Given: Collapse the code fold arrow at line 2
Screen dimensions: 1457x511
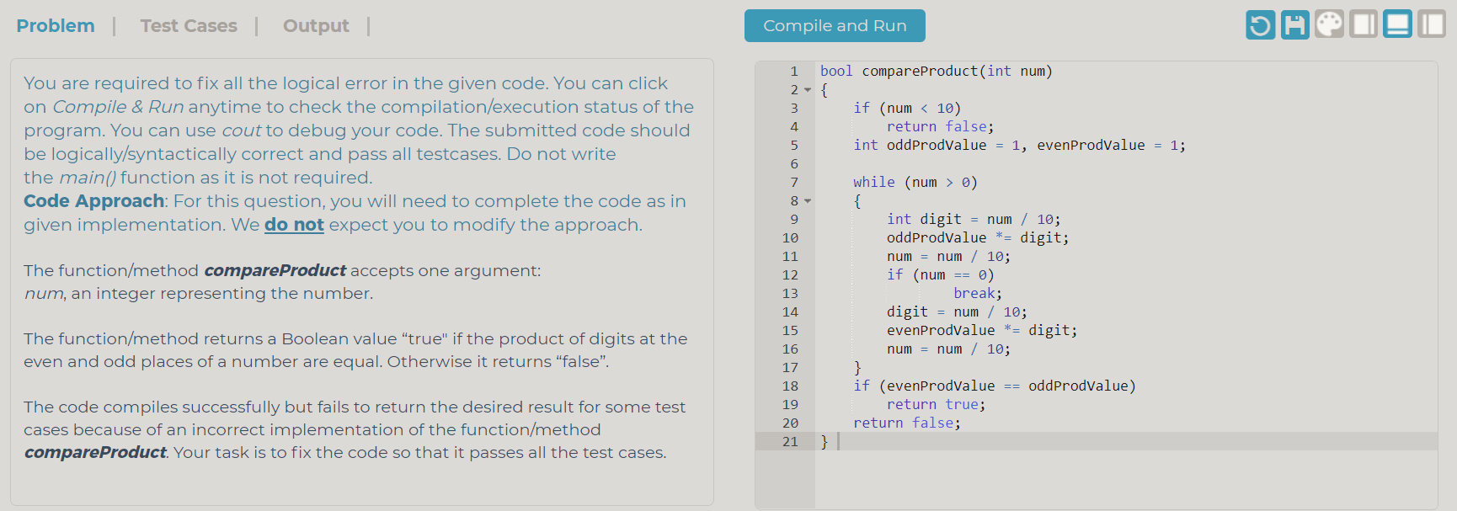Looking at the screenshot, I should [808, 90].
